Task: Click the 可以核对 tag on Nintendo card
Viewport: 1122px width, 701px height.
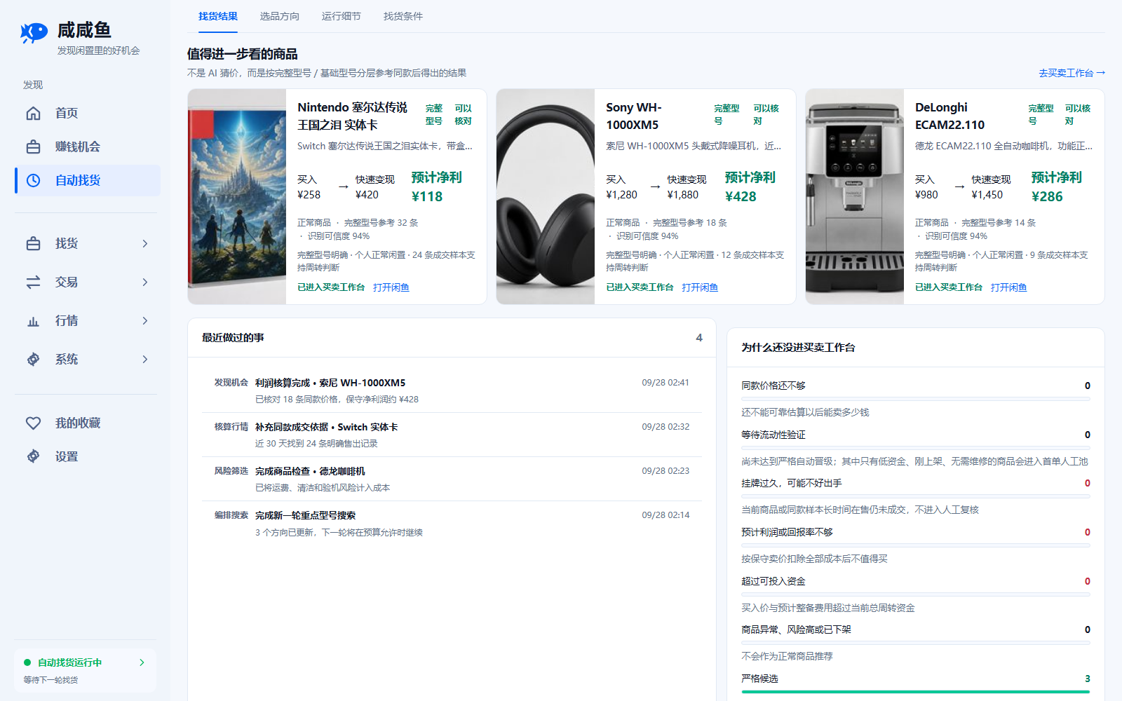Action: pos(463,114)
